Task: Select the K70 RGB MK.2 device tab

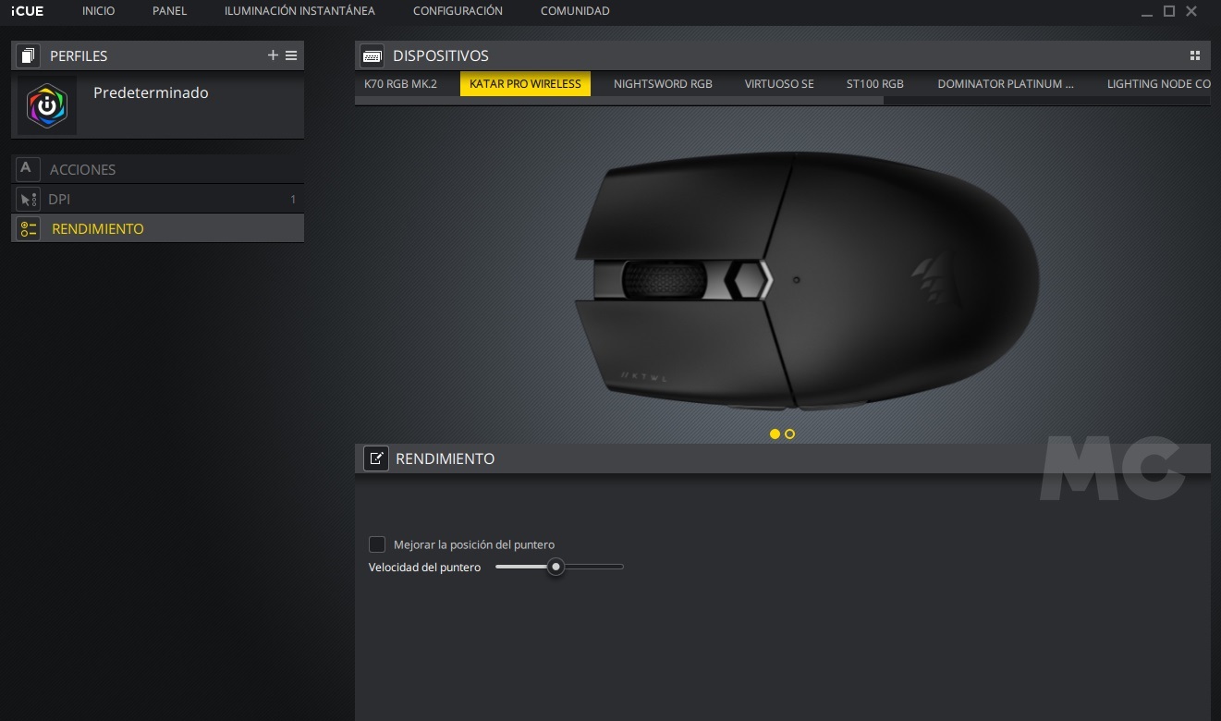Action: click(400, 83)
